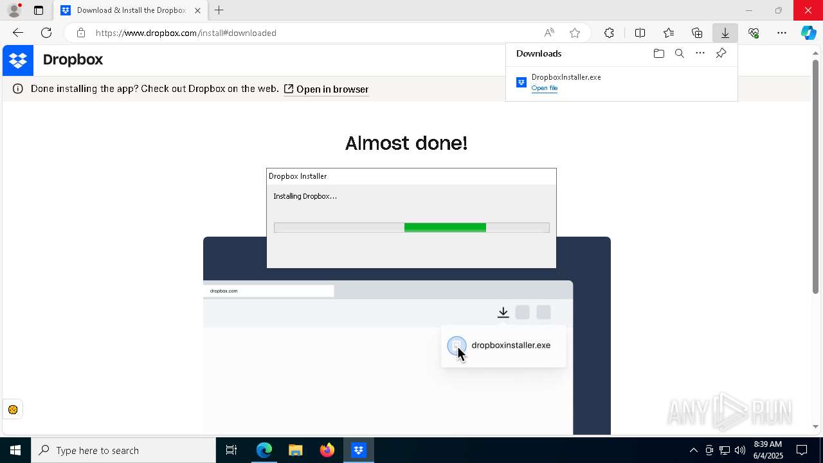Viewport: 823px width, 463px height.
Task: Toggle the Downloads toolbar button
Action: click(x=725, y=33)
